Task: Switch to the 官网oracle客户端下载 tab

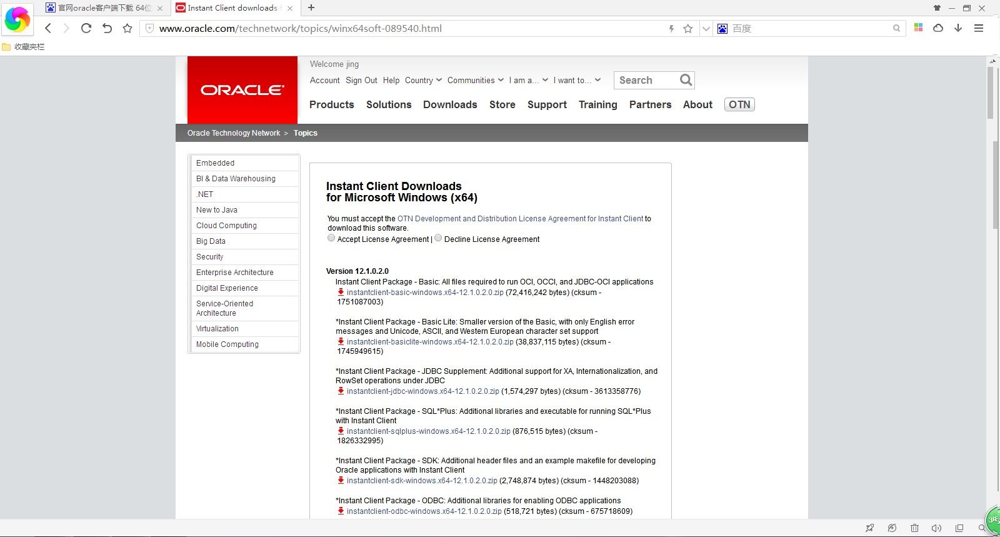Action: click(x=104, y=8)
